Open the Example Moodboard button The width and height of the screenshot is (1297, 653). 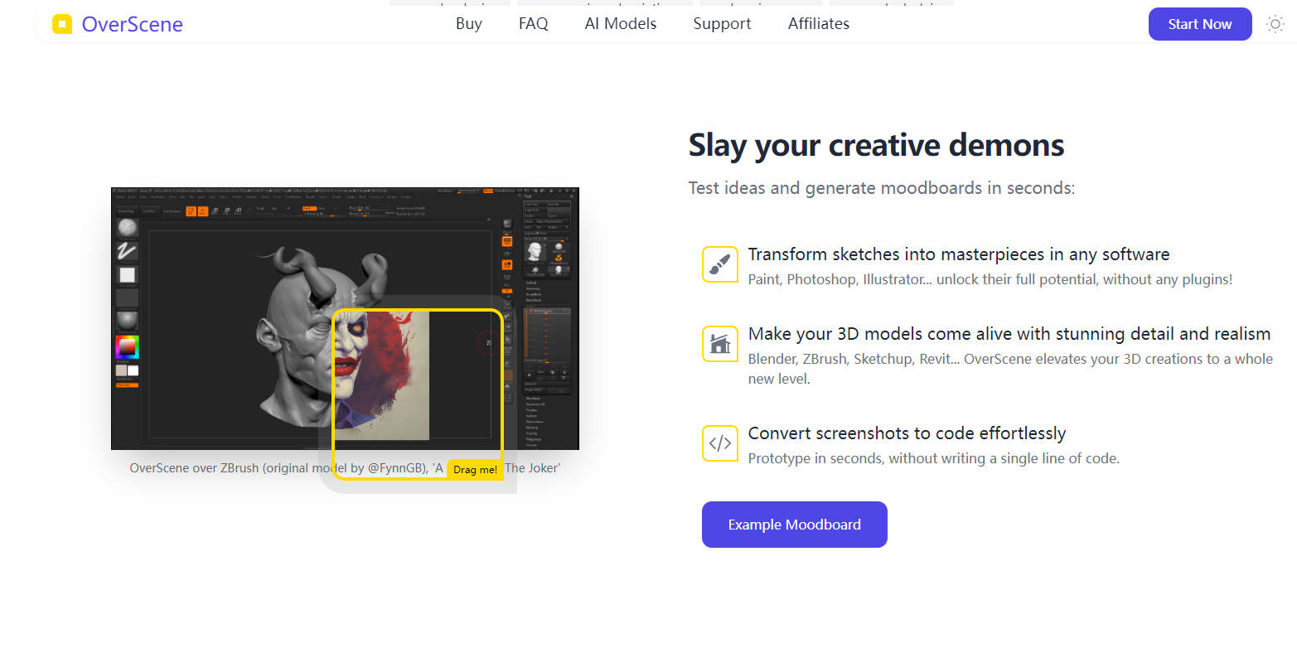point(794,525)
